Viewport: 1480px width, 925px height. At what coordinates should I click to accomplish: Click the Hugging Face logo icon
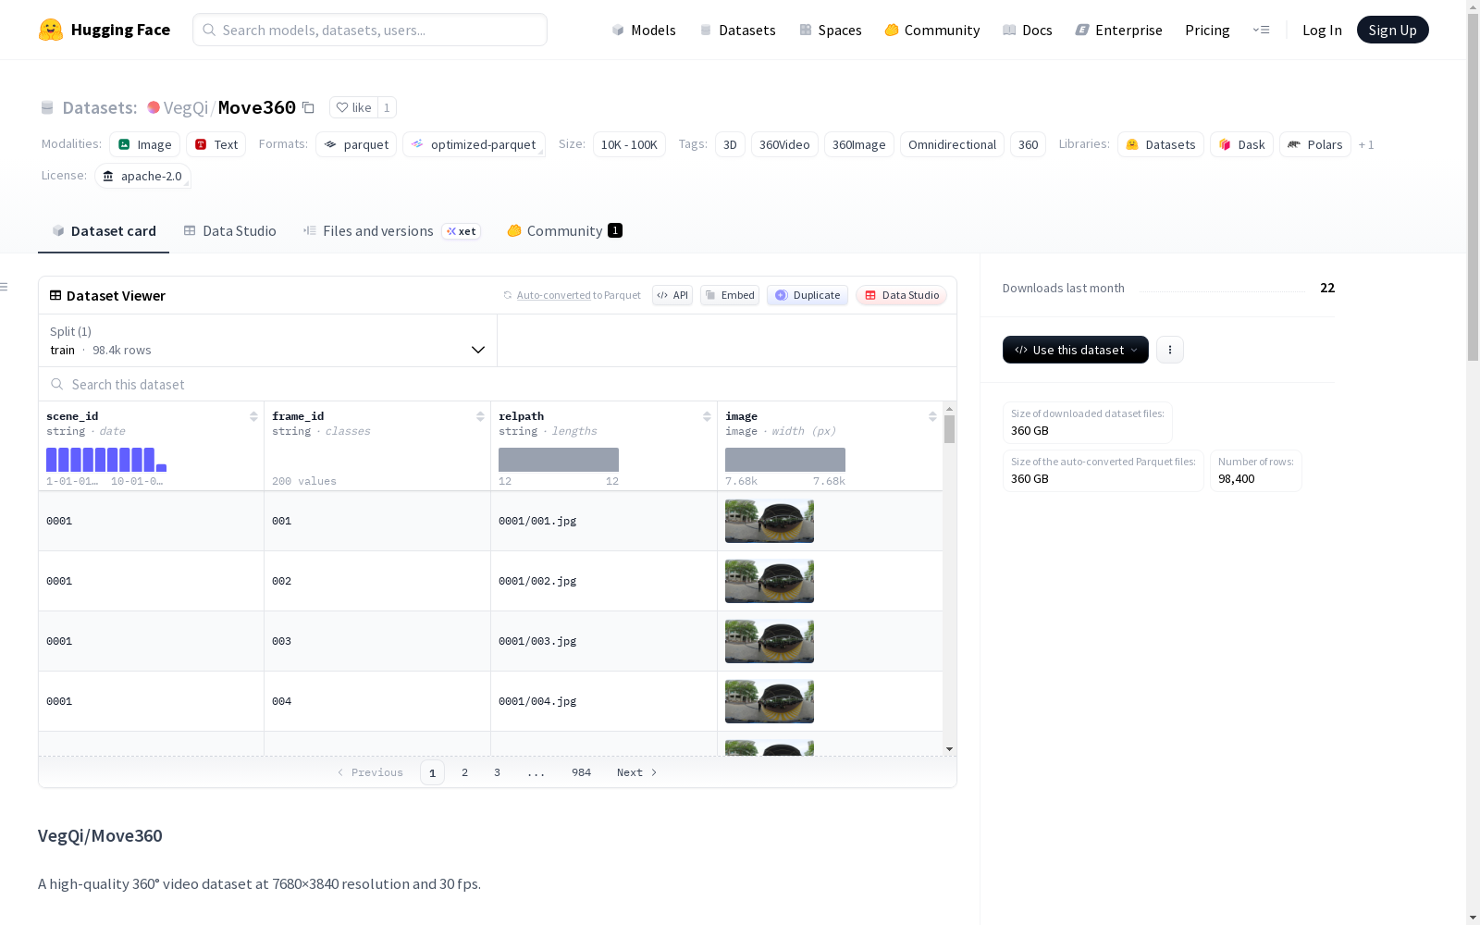click(51, 30)
